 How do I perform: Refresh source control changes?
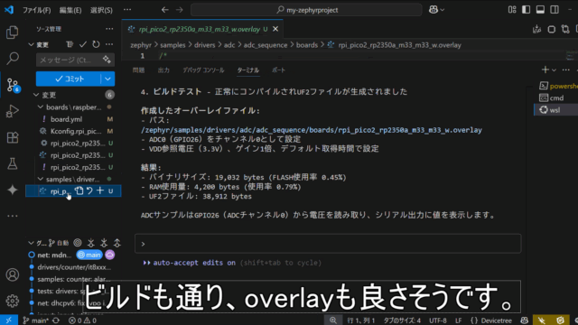coord(96,44)
